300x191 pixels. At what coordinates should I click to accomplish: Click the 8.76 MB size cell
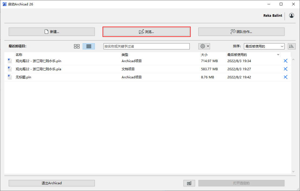point(207,77)
